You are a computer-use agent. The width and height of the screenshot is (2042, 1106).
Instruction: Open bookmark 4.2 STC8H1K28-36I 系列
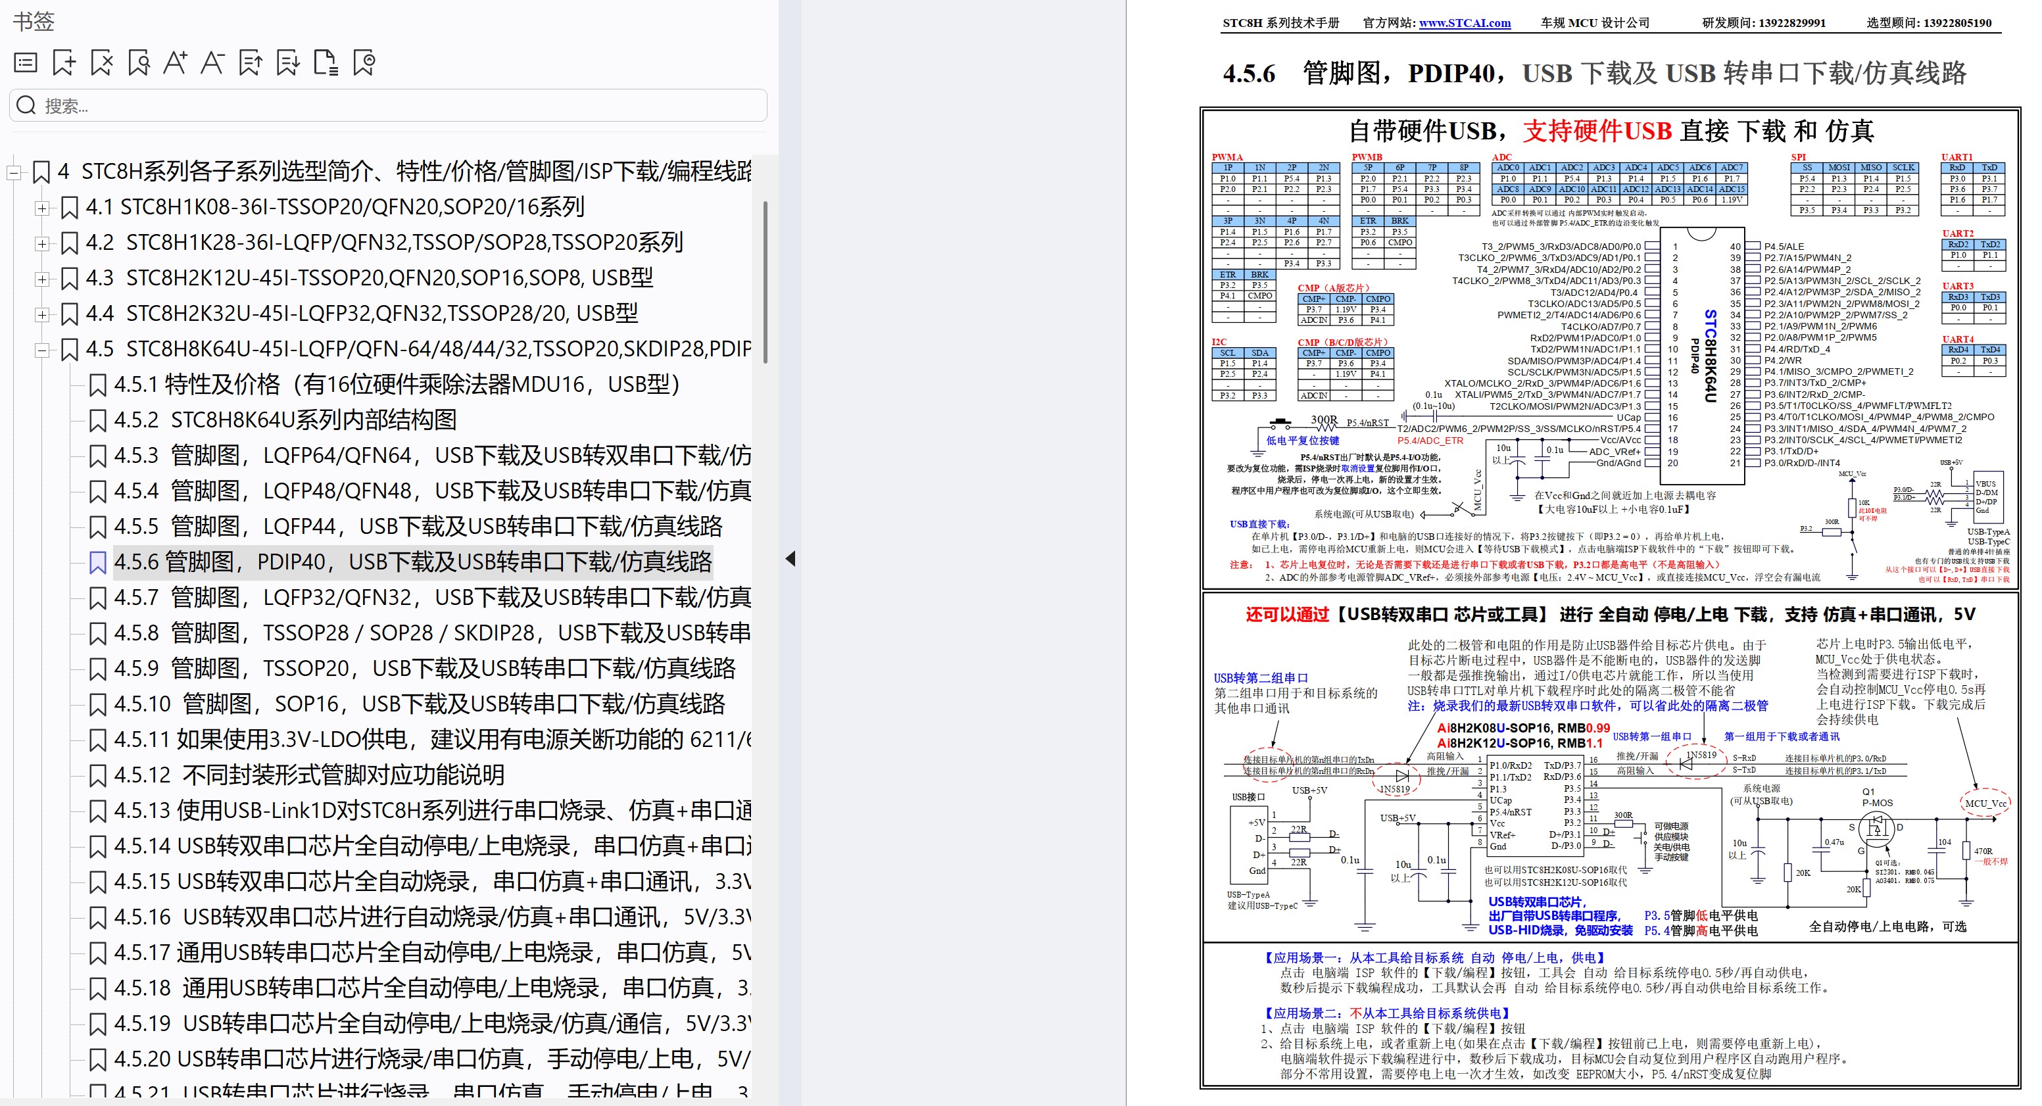385,243
